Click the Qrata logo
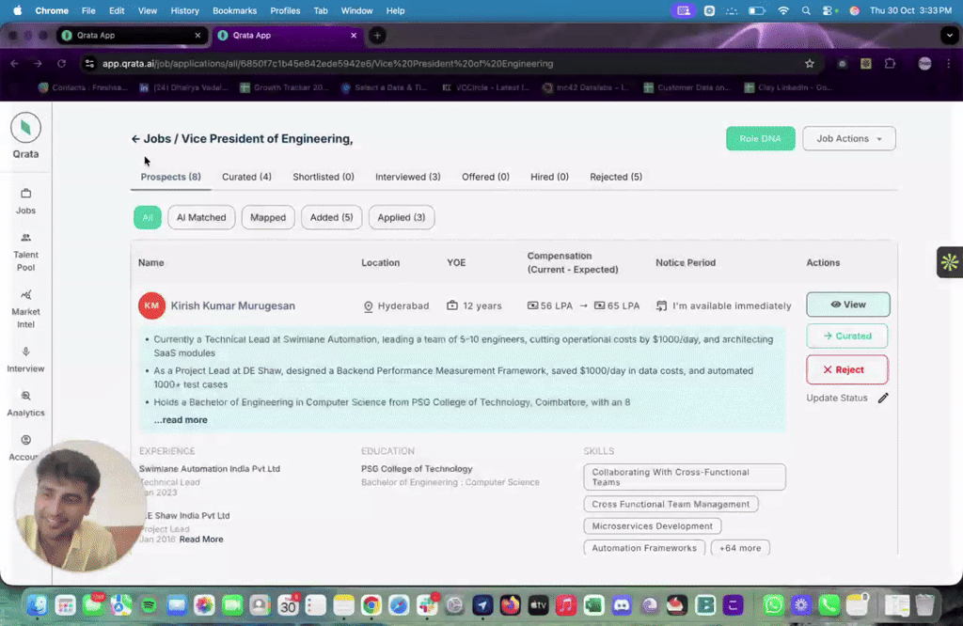This screenshot has height=626, width=963. click(25, 128)
